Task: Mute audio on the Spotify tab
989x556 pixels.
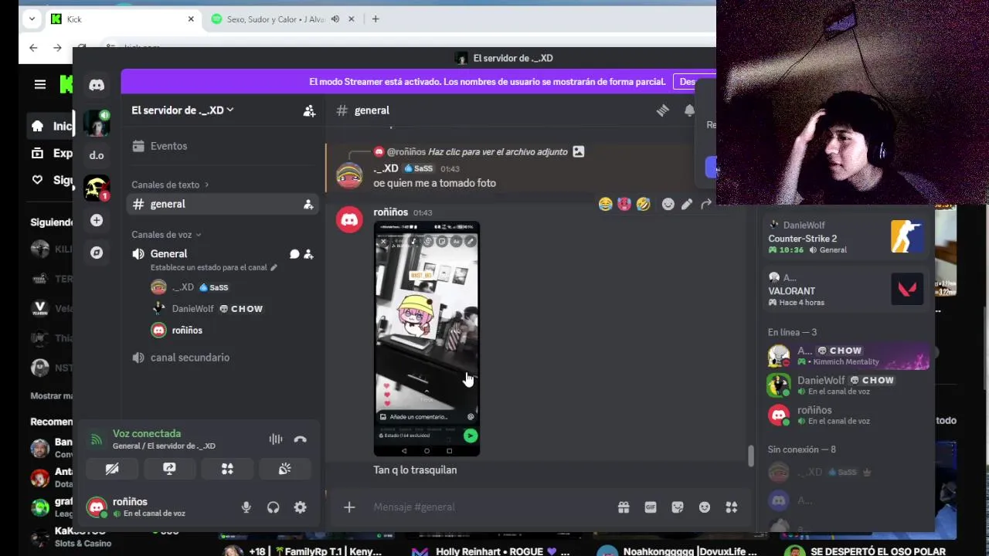Action: (x=335, y=19)
